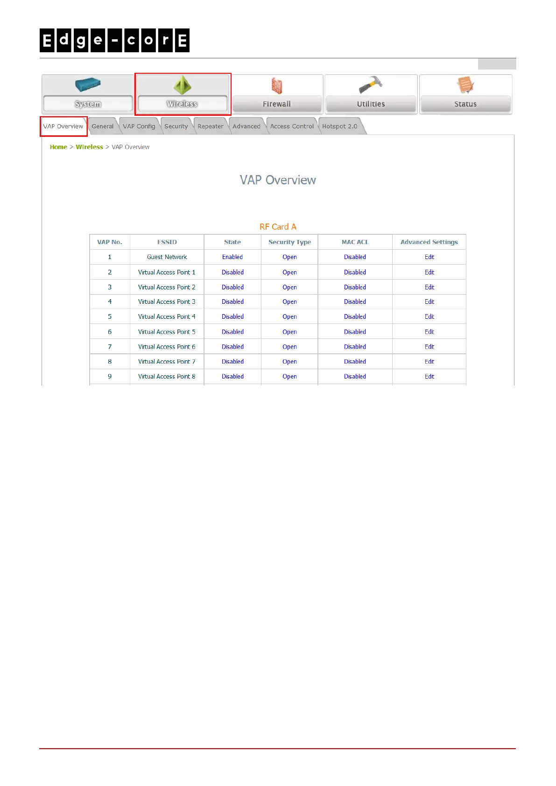
Task: Open the Wireless section antenna icon
Action: [183, 85]
